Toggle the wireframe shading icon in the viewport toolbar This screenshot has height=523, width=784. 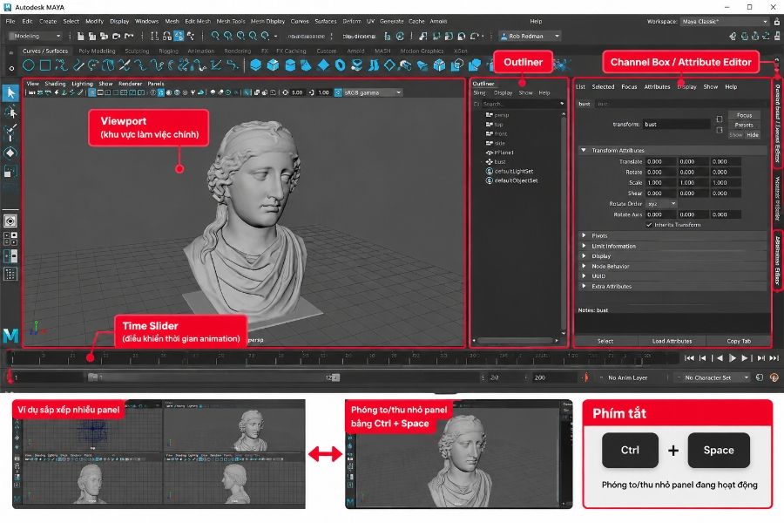coord(153,92)
